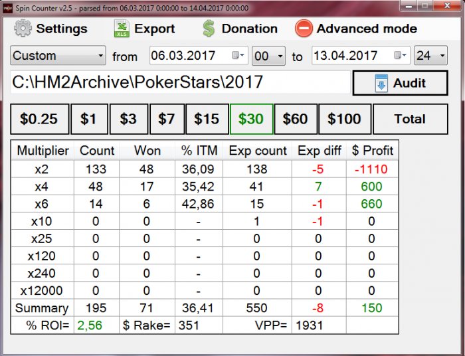The width and height of the screenshot is (465, 356).
Task: Select the $60 buy-in tab
Action: pos(296,119)
